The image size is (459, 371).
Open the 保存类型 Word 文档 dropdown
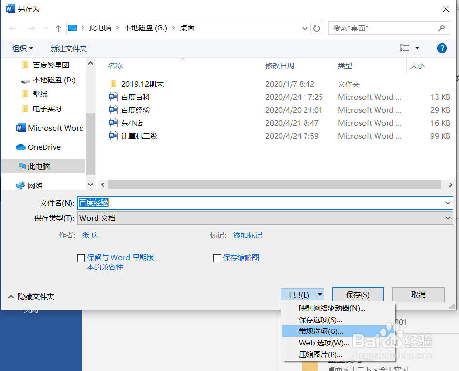265,218
